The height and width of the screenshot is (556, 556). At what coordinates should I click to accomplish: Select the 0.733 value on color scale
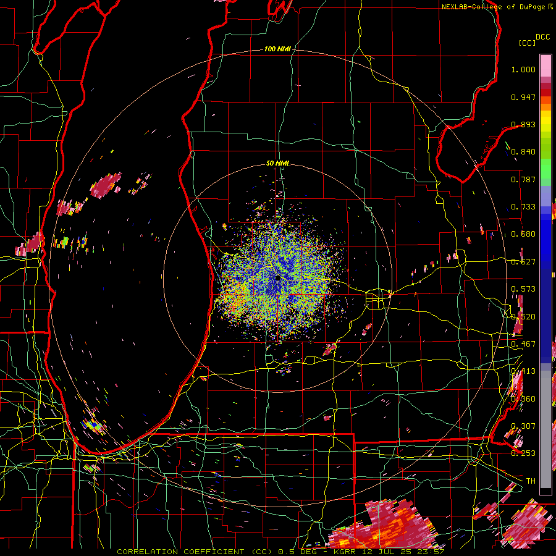523,207
